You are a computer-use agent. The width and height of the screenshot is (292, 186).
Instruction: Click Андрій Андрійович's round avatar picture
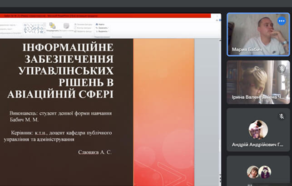[x=258, y=129]
